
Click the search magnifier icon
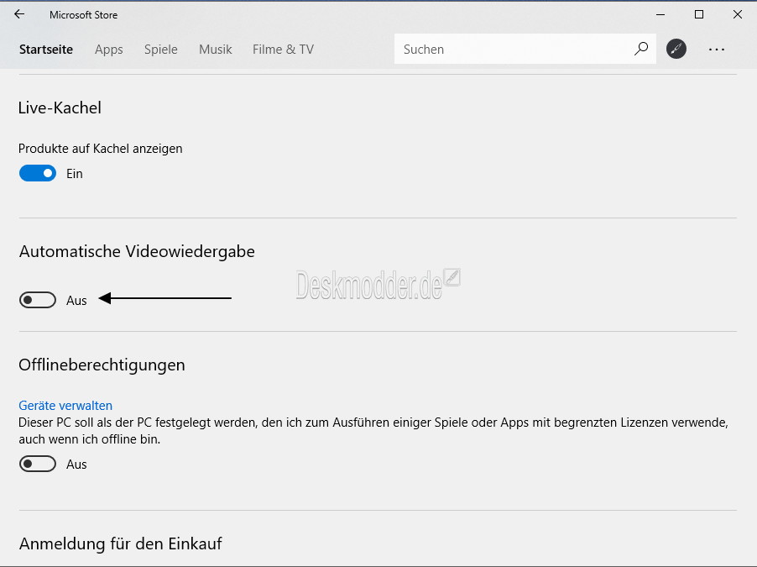[x=641, y=49]
